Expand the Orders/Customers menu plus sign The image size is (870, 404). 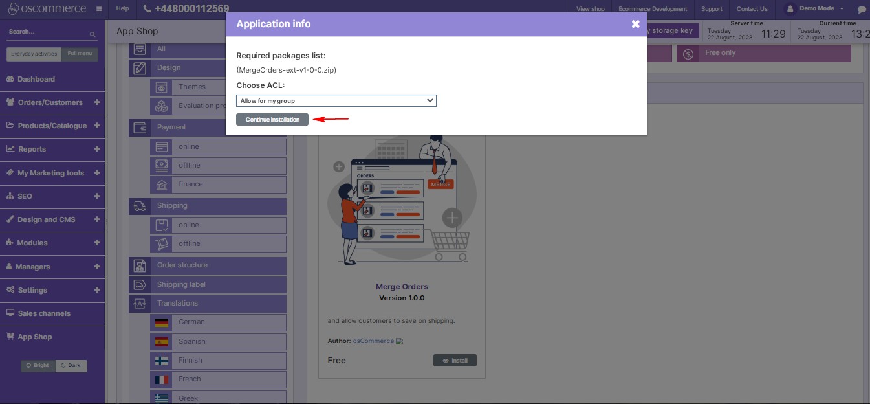97,102
